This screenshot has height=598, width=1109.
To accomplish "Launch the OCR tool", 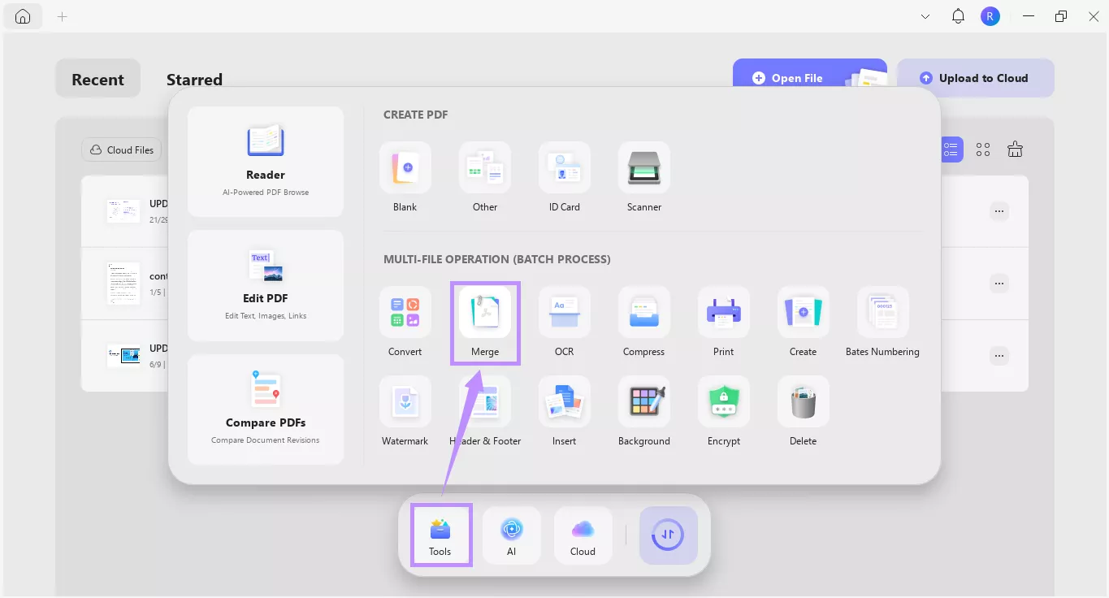I will [564, 323].
